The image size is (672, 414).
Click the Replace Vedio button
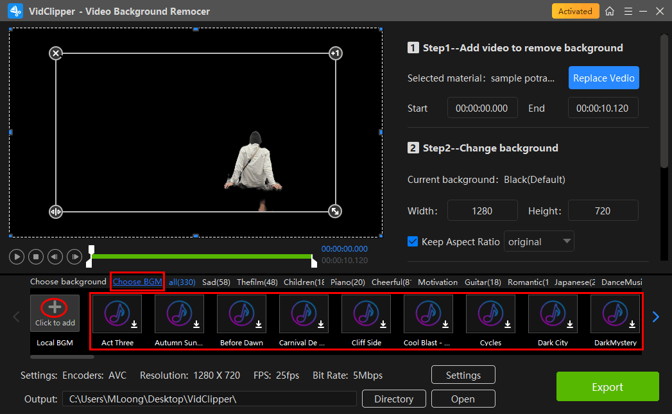[x=603, y=78]
